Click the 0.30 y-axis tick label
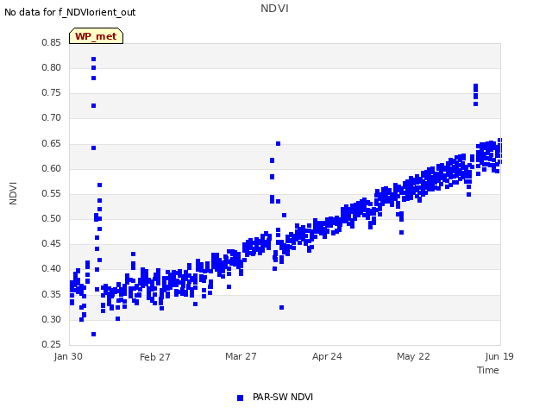Image resolution: width=552 pixels, height=414 pixels. click(x=51, y=320)
